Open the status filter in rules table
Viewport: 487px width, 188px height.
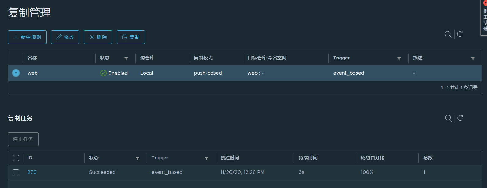click(x=126, y=58)
